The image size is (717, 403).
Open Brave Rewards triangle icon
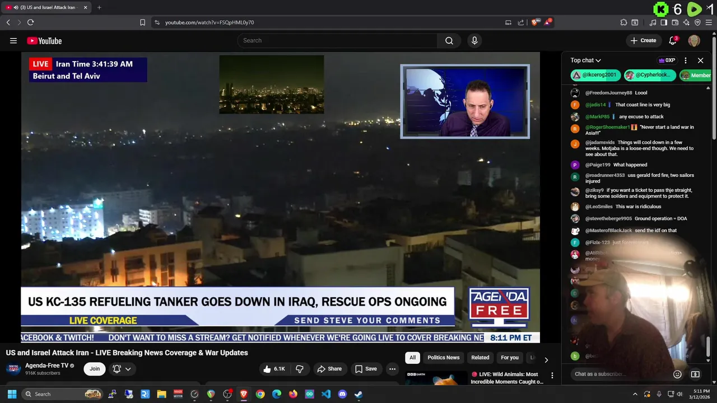point(548,22)
